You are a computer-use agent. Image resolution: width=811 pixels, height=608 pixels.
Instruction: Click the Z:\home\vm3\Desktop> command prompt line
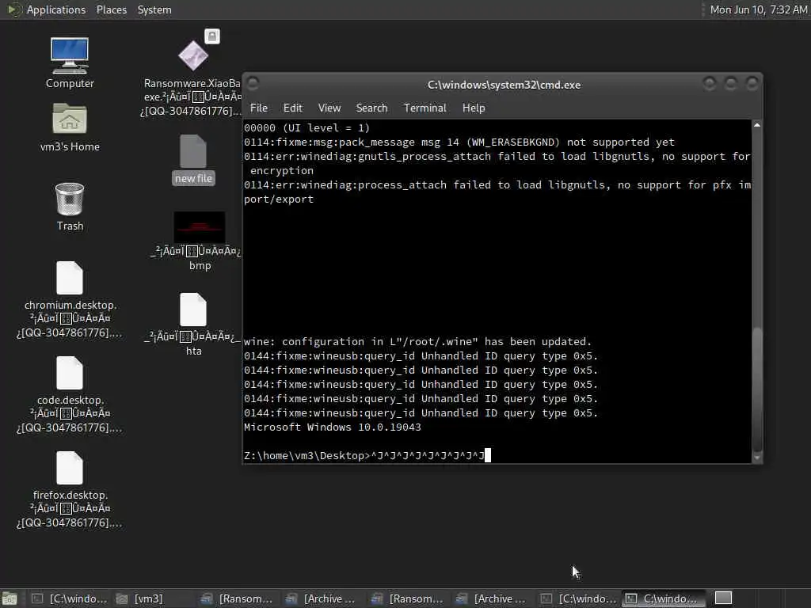click(367, 455)
